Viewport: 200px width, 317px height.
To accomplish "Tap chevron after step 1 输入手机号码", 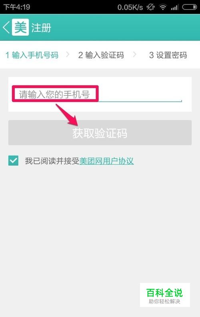I will coord(68,55).
